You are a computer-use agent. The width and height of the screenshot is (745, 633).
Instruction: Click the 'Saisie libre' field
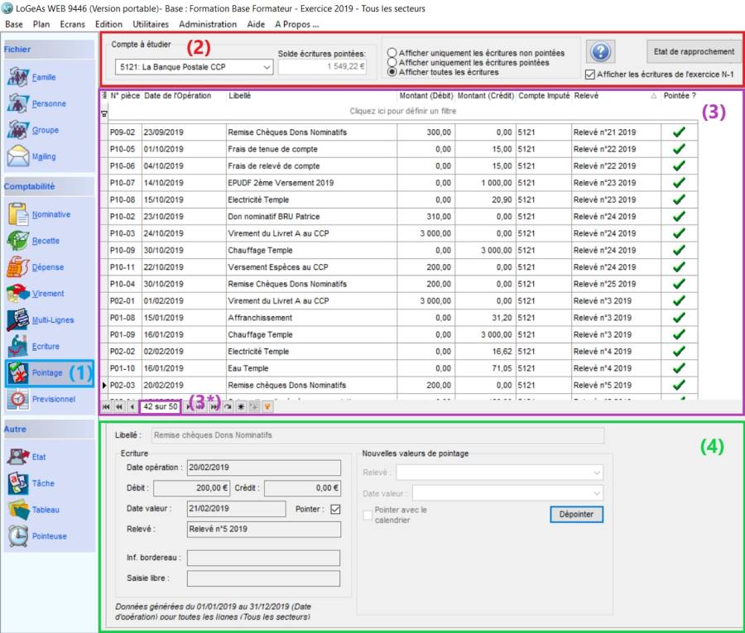click(264, 578)
